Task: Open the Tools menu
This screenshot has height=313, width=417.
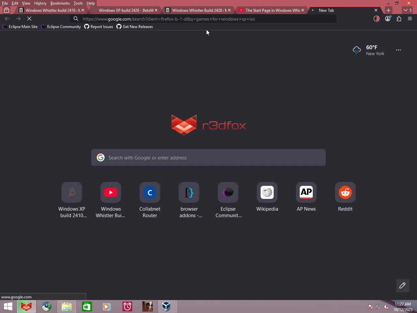Action: pos(78,3)
